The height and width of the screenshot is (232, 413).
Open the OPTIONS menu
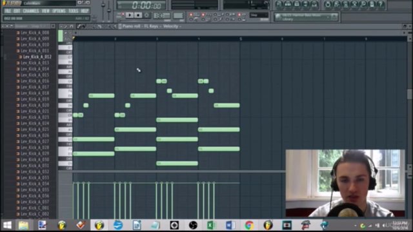59,11
